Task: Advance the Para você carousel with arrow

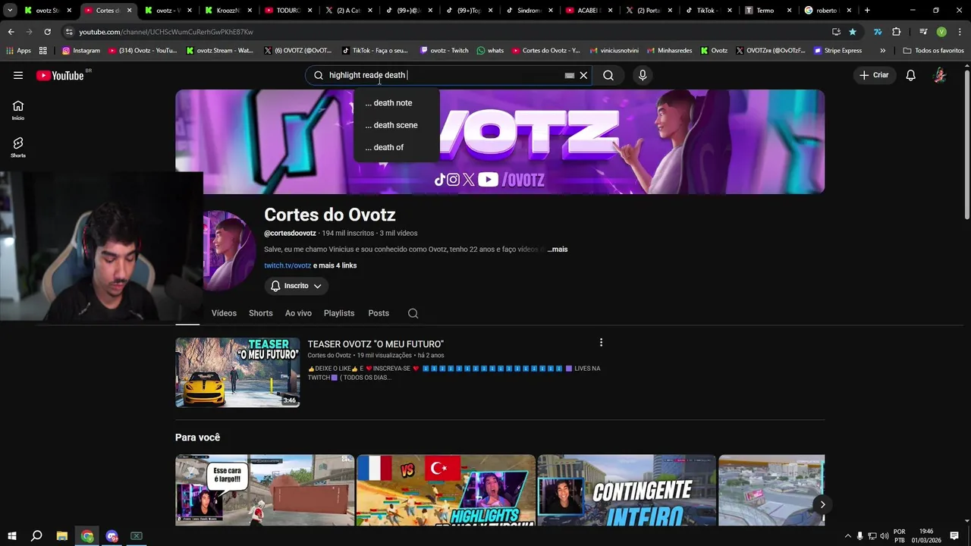Action: click(x=822, y=504)
